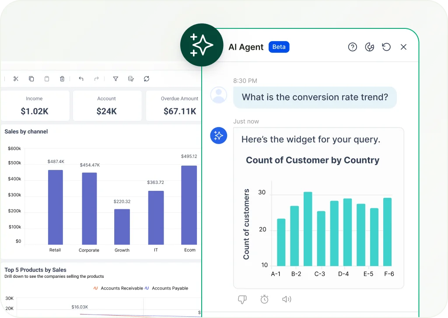Viewport: 448px width, 318px height.
Task: Click the data source database icon
Action: (x=131, y=79)
